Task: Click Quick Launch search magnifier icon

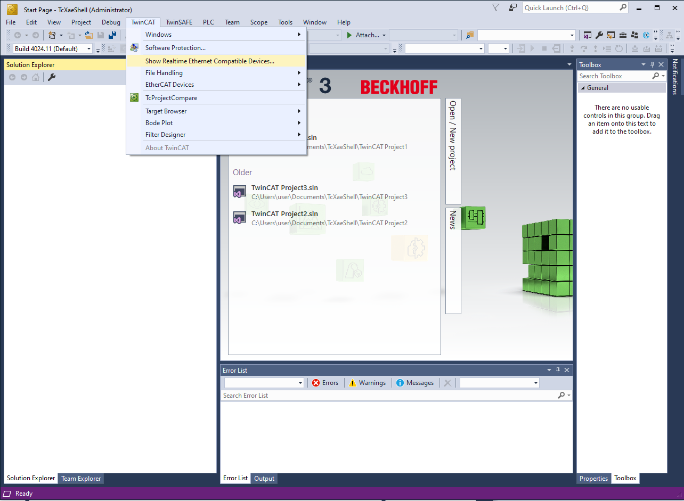Action: (623, 7)
